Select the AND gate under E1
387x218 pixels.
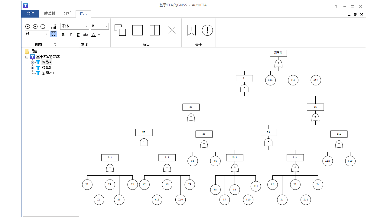point(244,88)
